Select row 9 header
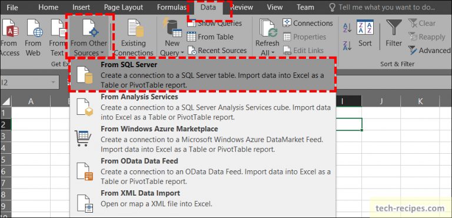 5,206
